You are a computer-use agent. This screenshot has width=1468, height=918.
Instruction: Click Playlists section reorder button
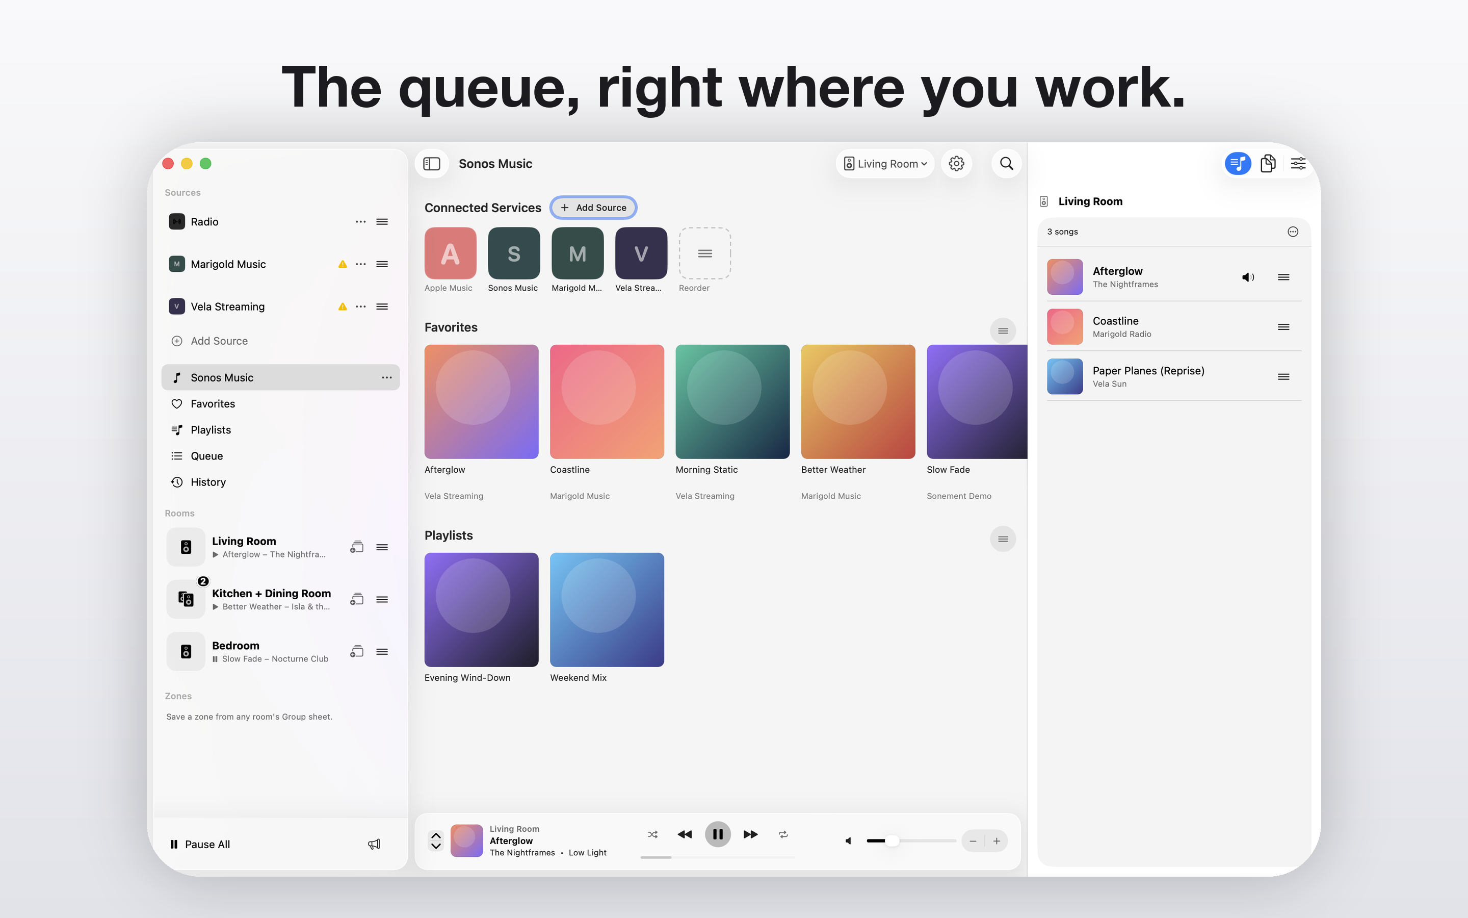(1003, 539)
